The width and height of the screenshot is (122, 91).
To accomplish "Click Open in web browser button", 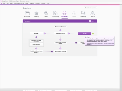I will pyautogui.click(x=90, y=8).
